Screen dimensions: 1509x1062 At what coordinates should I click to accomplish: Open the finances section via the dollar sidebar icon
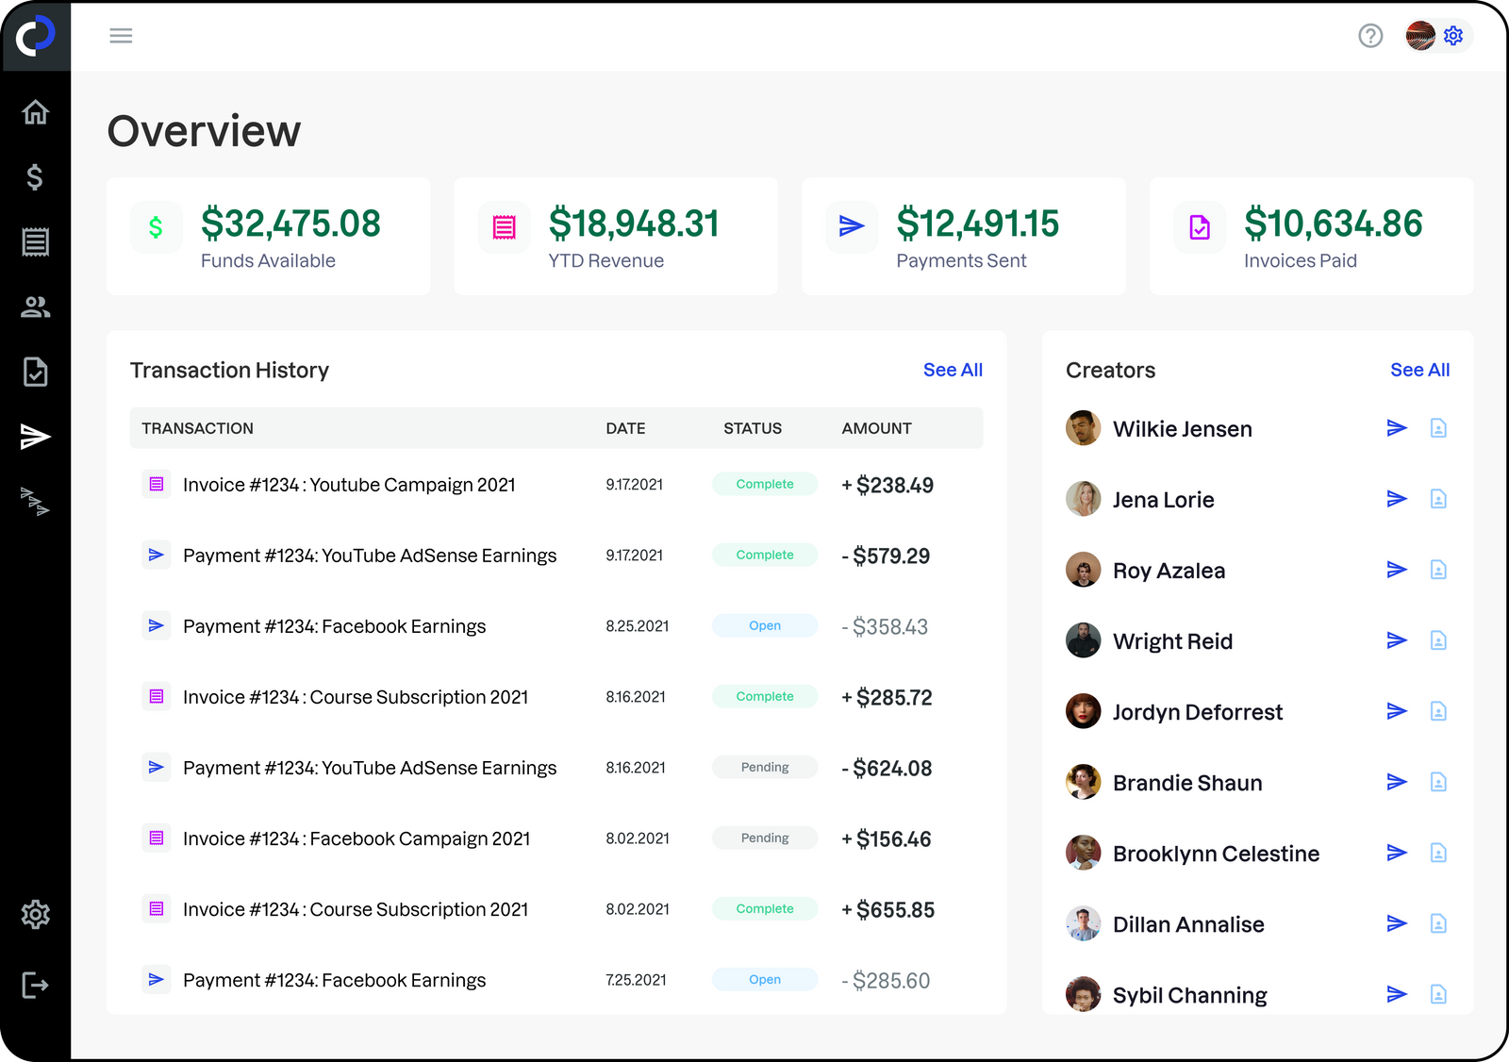tap(36, 177)
